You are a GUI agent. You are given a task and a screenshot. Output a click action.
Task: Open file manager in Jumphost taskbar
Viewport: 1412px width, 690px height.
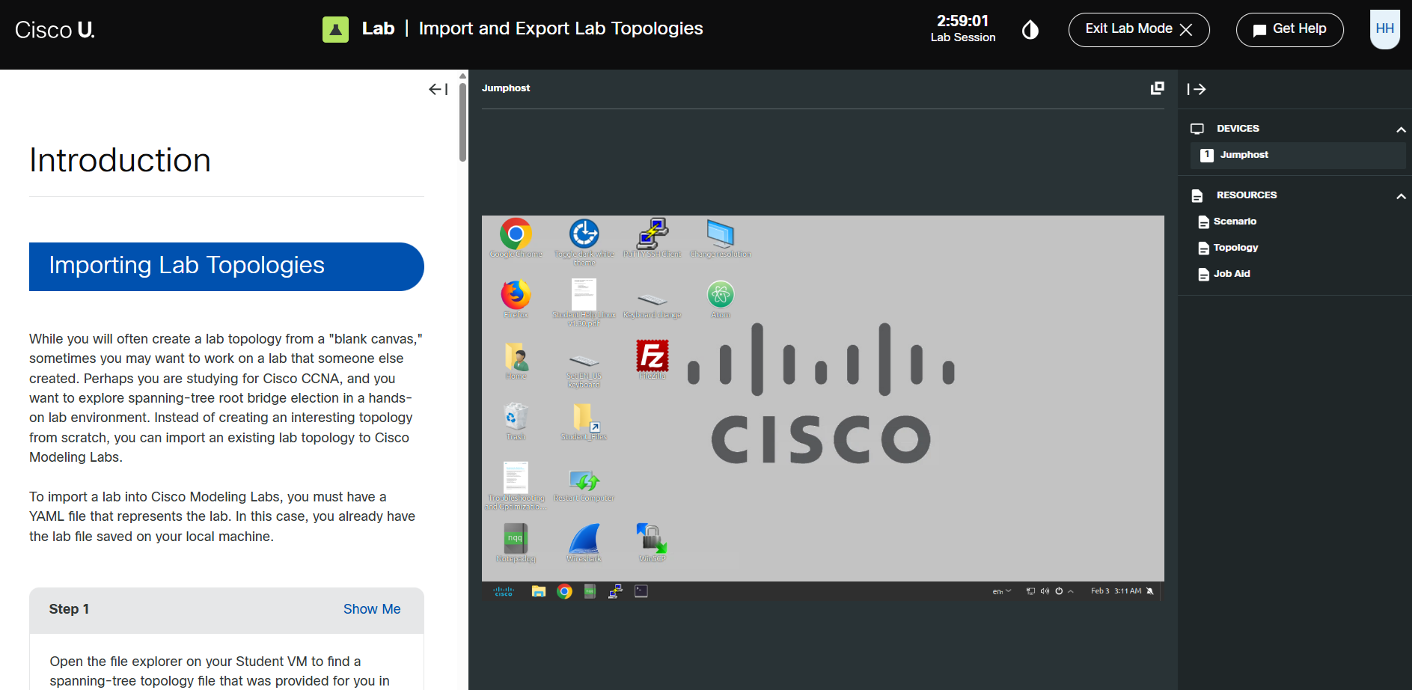click(539, 591)
